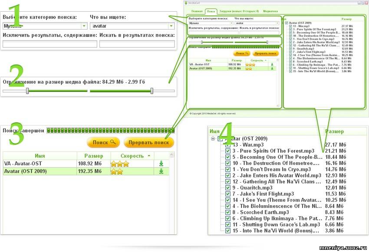The height and width of the screenshot is (252, 369).
Task: Open 'avatar' query dropdown in small MediaGet window
Action: (277, 23)
